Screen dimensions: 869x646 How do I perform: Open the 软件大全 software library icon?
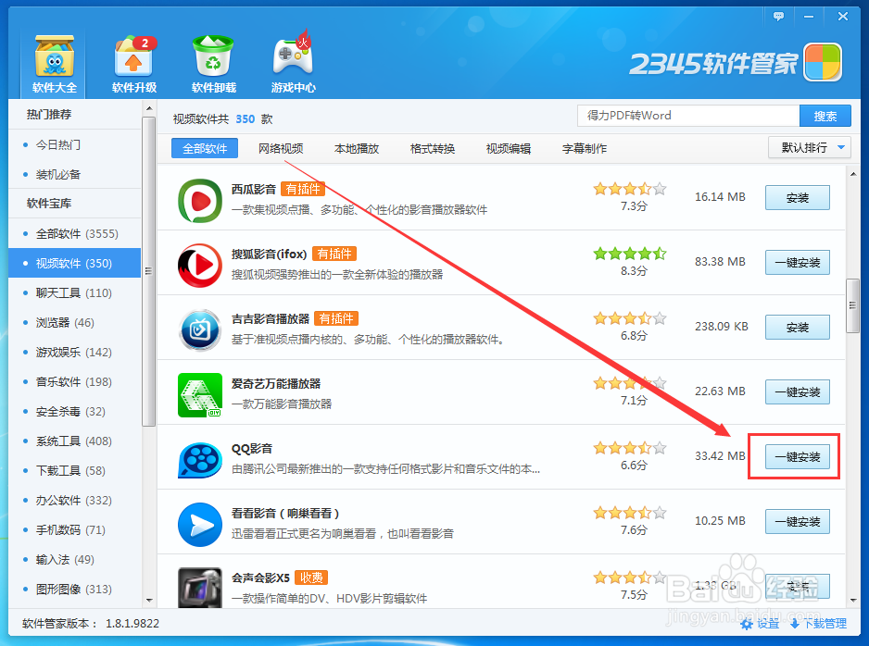(55, 64)
